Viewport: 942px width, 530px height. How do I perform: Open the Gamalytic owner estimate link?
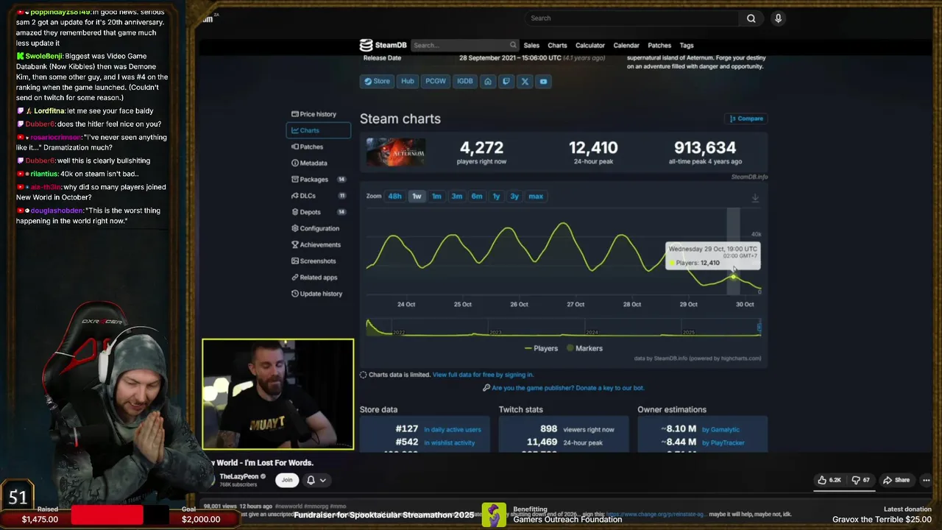[x=720, y=430]
